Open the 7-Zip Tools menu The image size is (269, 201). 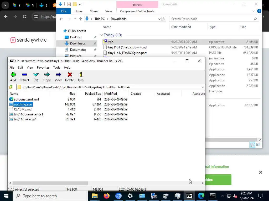56,68
